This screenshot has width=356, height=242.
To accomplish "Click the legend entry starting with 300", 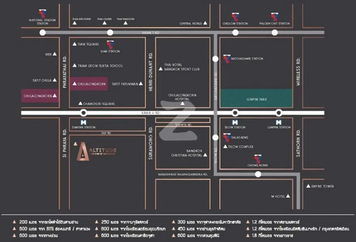I will [x=207, y=222].
